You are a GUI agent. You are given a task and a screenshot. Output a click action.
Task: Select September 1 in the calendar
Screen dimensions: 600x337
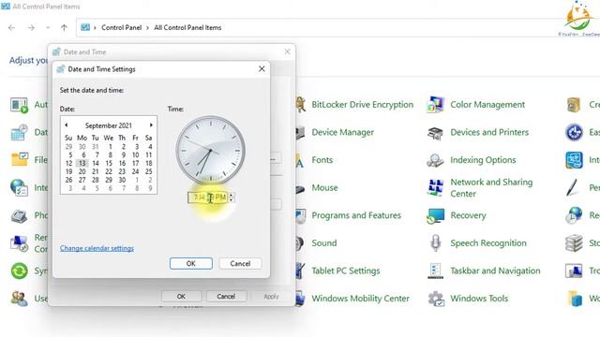pyautogui.click(x=111, y=146)
